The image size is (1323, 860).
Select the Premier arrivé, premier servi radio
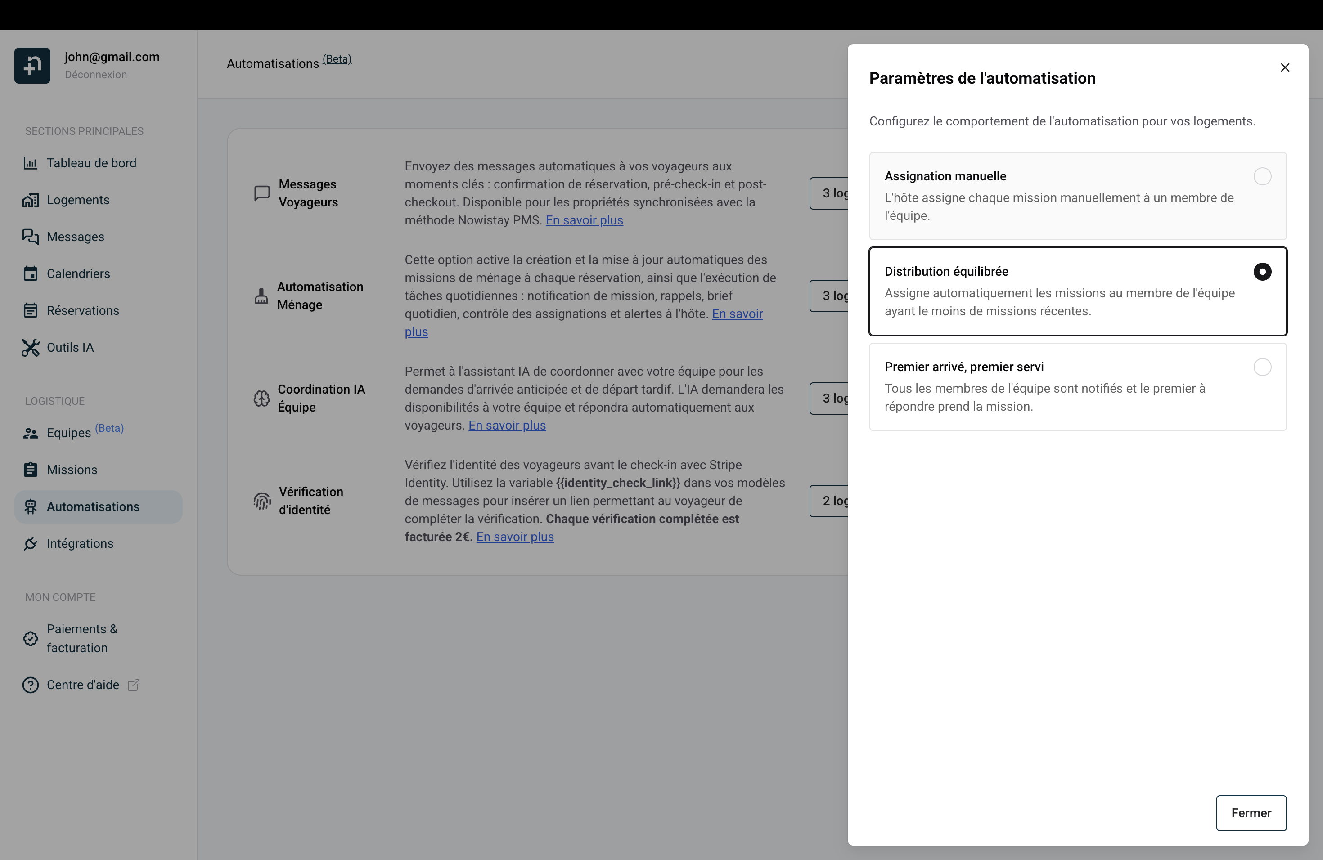coord(1262,367)
